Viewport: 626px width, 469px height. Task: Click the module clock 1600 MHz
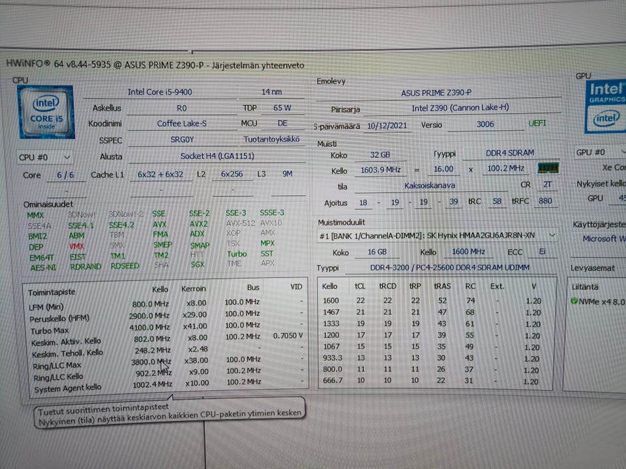[468, 251]
